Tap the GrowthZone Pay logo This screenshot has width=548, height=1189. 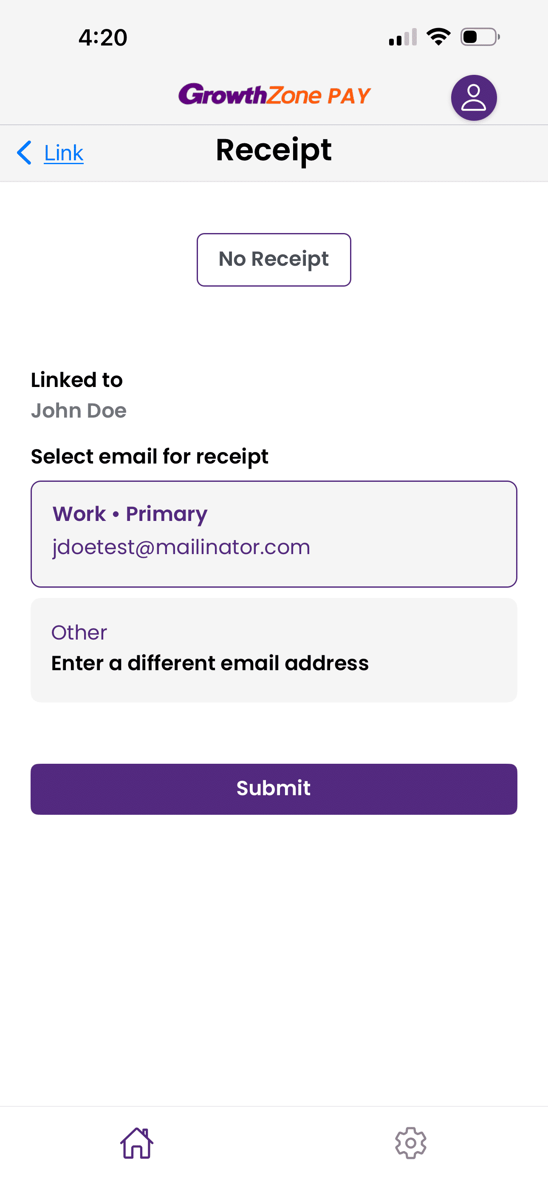point(274,95)
